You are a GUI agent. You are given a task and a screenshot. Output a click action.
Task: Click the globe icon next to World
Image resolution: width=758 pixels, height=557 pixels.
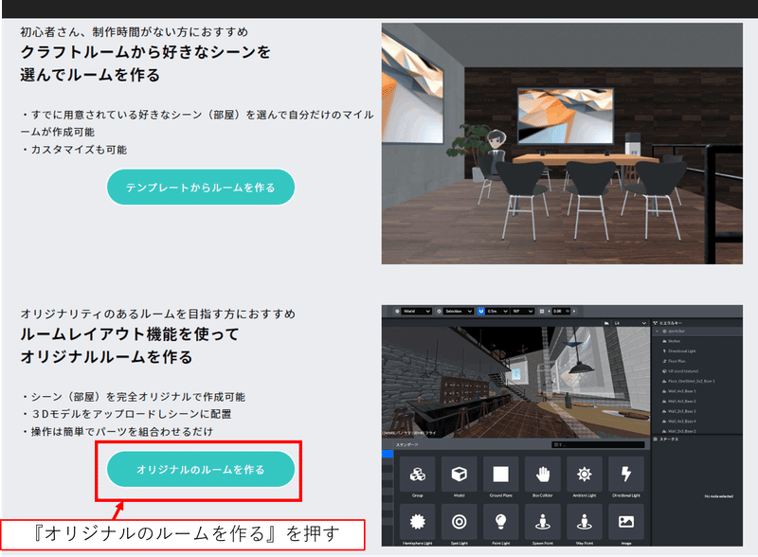coord(397,312)
